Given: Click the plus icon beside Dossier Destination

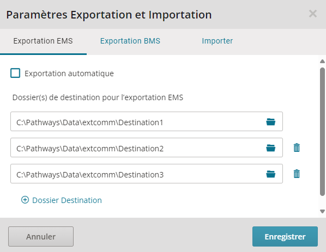Looking at the screenshot, I should click(25, 200).
